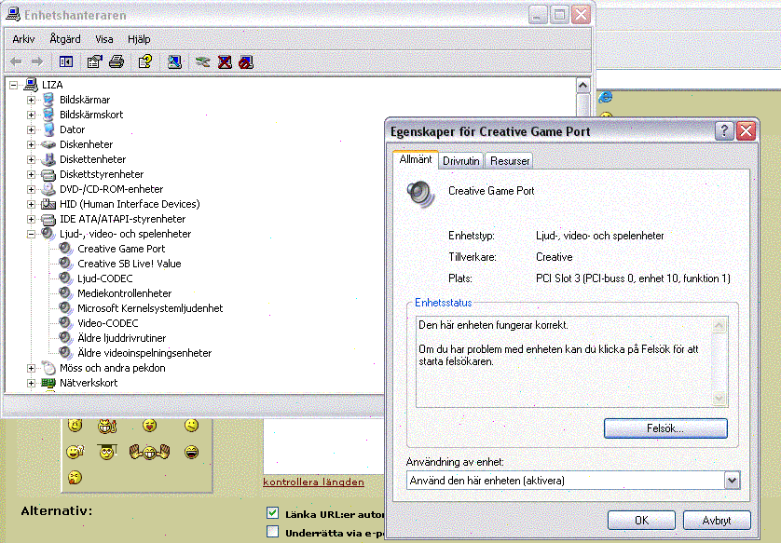The height and width of the screenshot is (543, 781).
Task: Open the Användning av enhet dropdown
Action: click(732, 481)
